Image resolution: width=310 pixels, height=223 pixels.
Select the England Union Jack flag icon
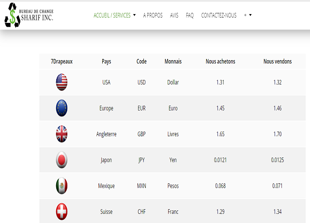pos(62,134)
